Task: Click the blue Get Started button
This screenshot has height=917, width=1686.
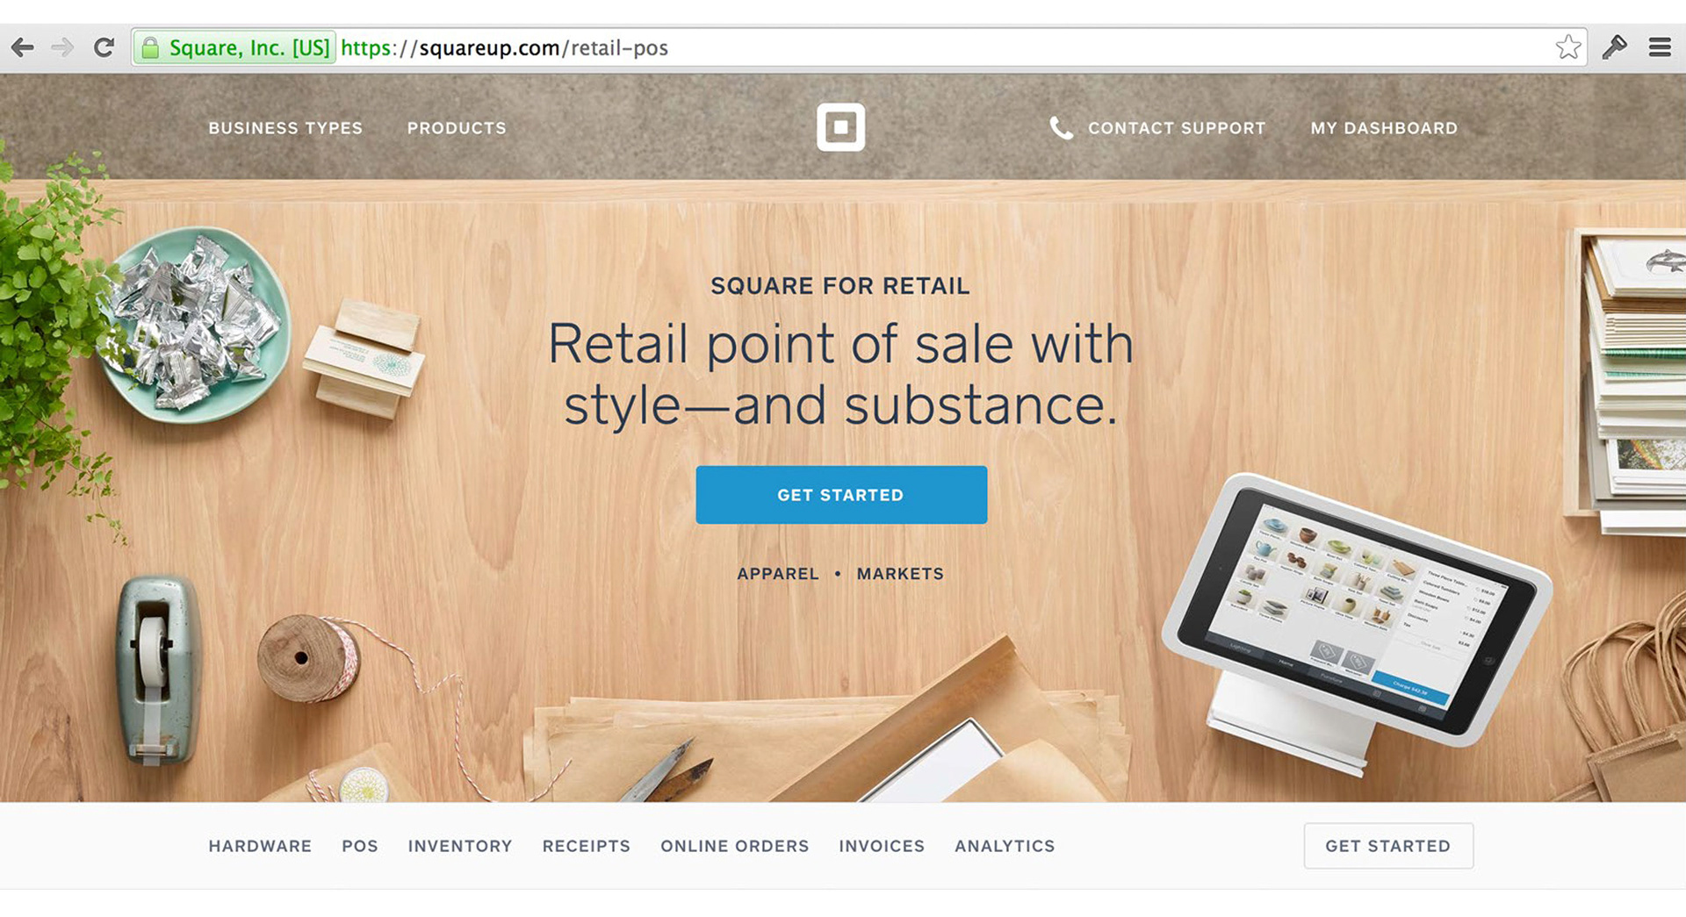Action: pos(841,495)
